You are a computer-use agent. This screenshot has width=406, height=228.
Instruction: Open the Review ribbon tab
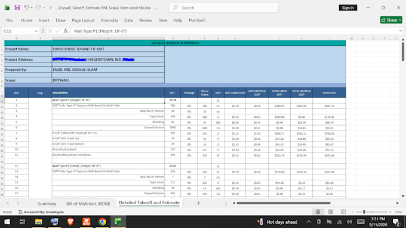(x=146, y=20)
